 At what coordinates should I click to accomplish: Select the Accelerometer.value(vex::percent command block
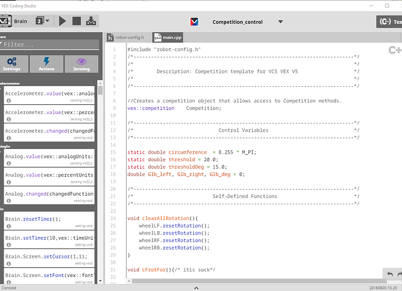49,113
